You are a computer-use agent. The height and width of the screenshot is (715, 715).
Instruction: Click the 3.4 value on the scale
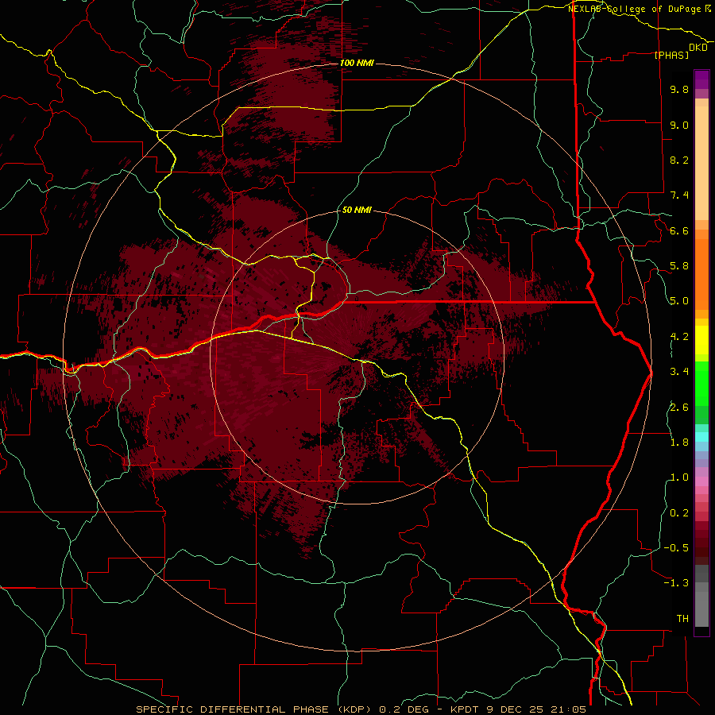click(x=679, y=372)
